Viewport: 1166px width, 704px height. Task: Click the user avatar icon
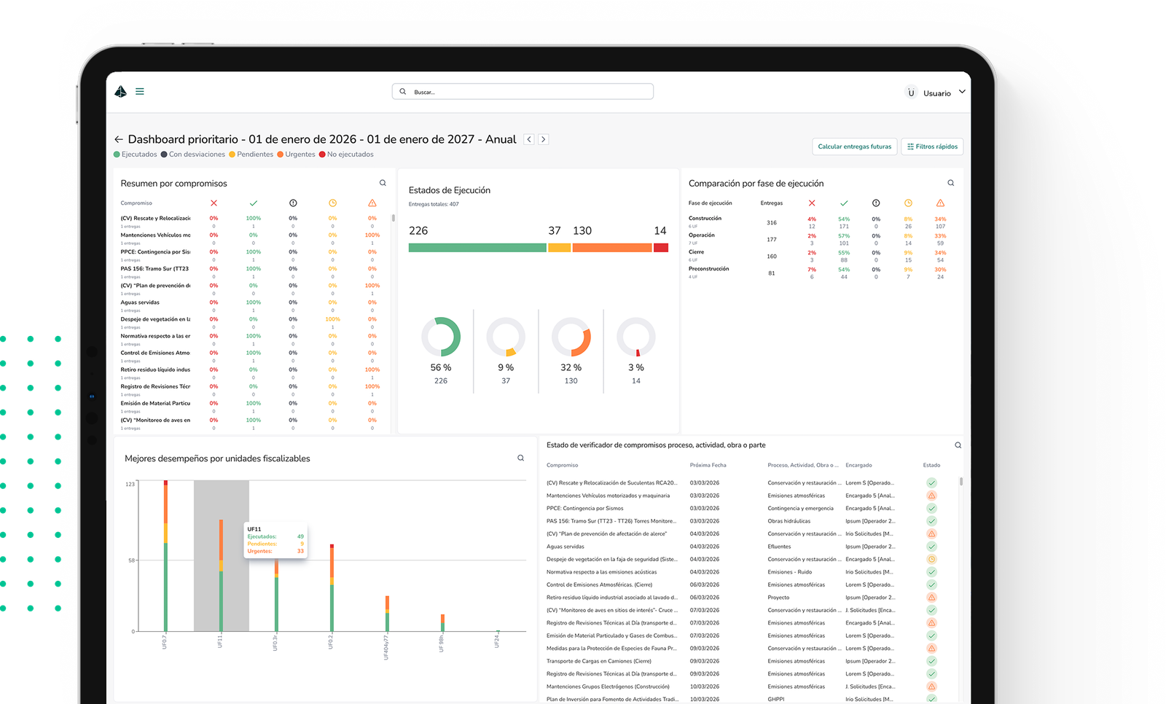(911, 93)
